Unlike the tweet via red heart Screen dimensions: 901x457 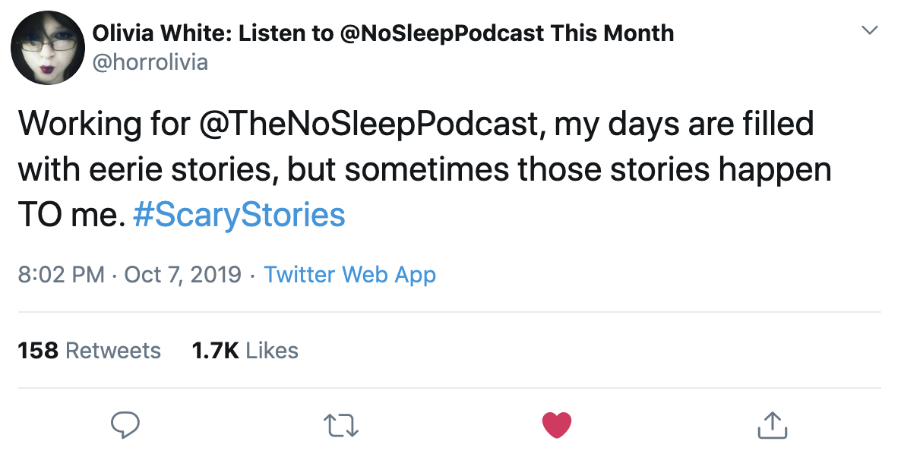557,425
